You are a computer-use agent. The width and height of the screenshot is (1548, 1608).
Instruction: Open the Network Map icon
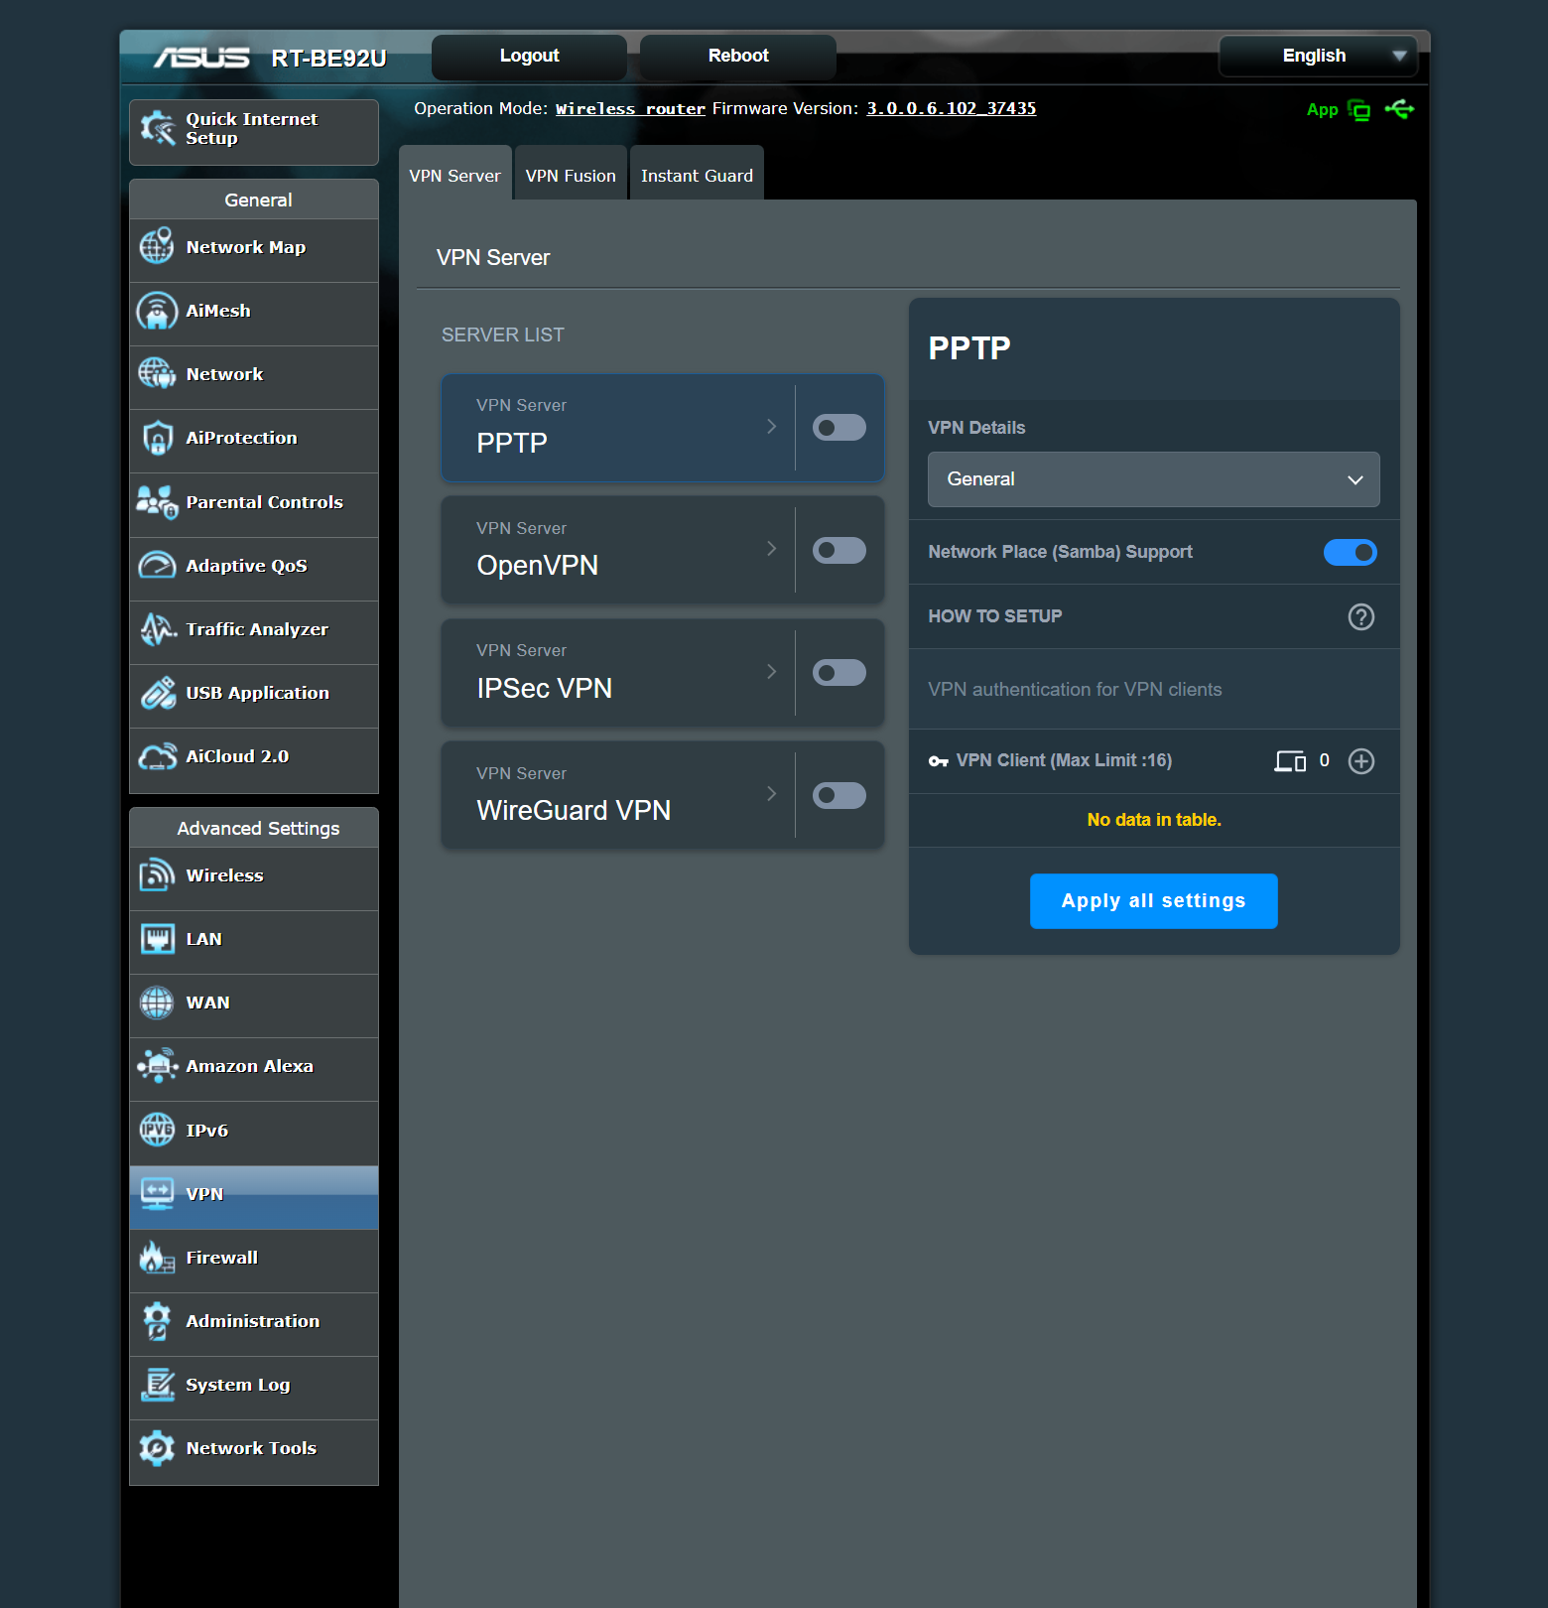click(x=157, y=246)
